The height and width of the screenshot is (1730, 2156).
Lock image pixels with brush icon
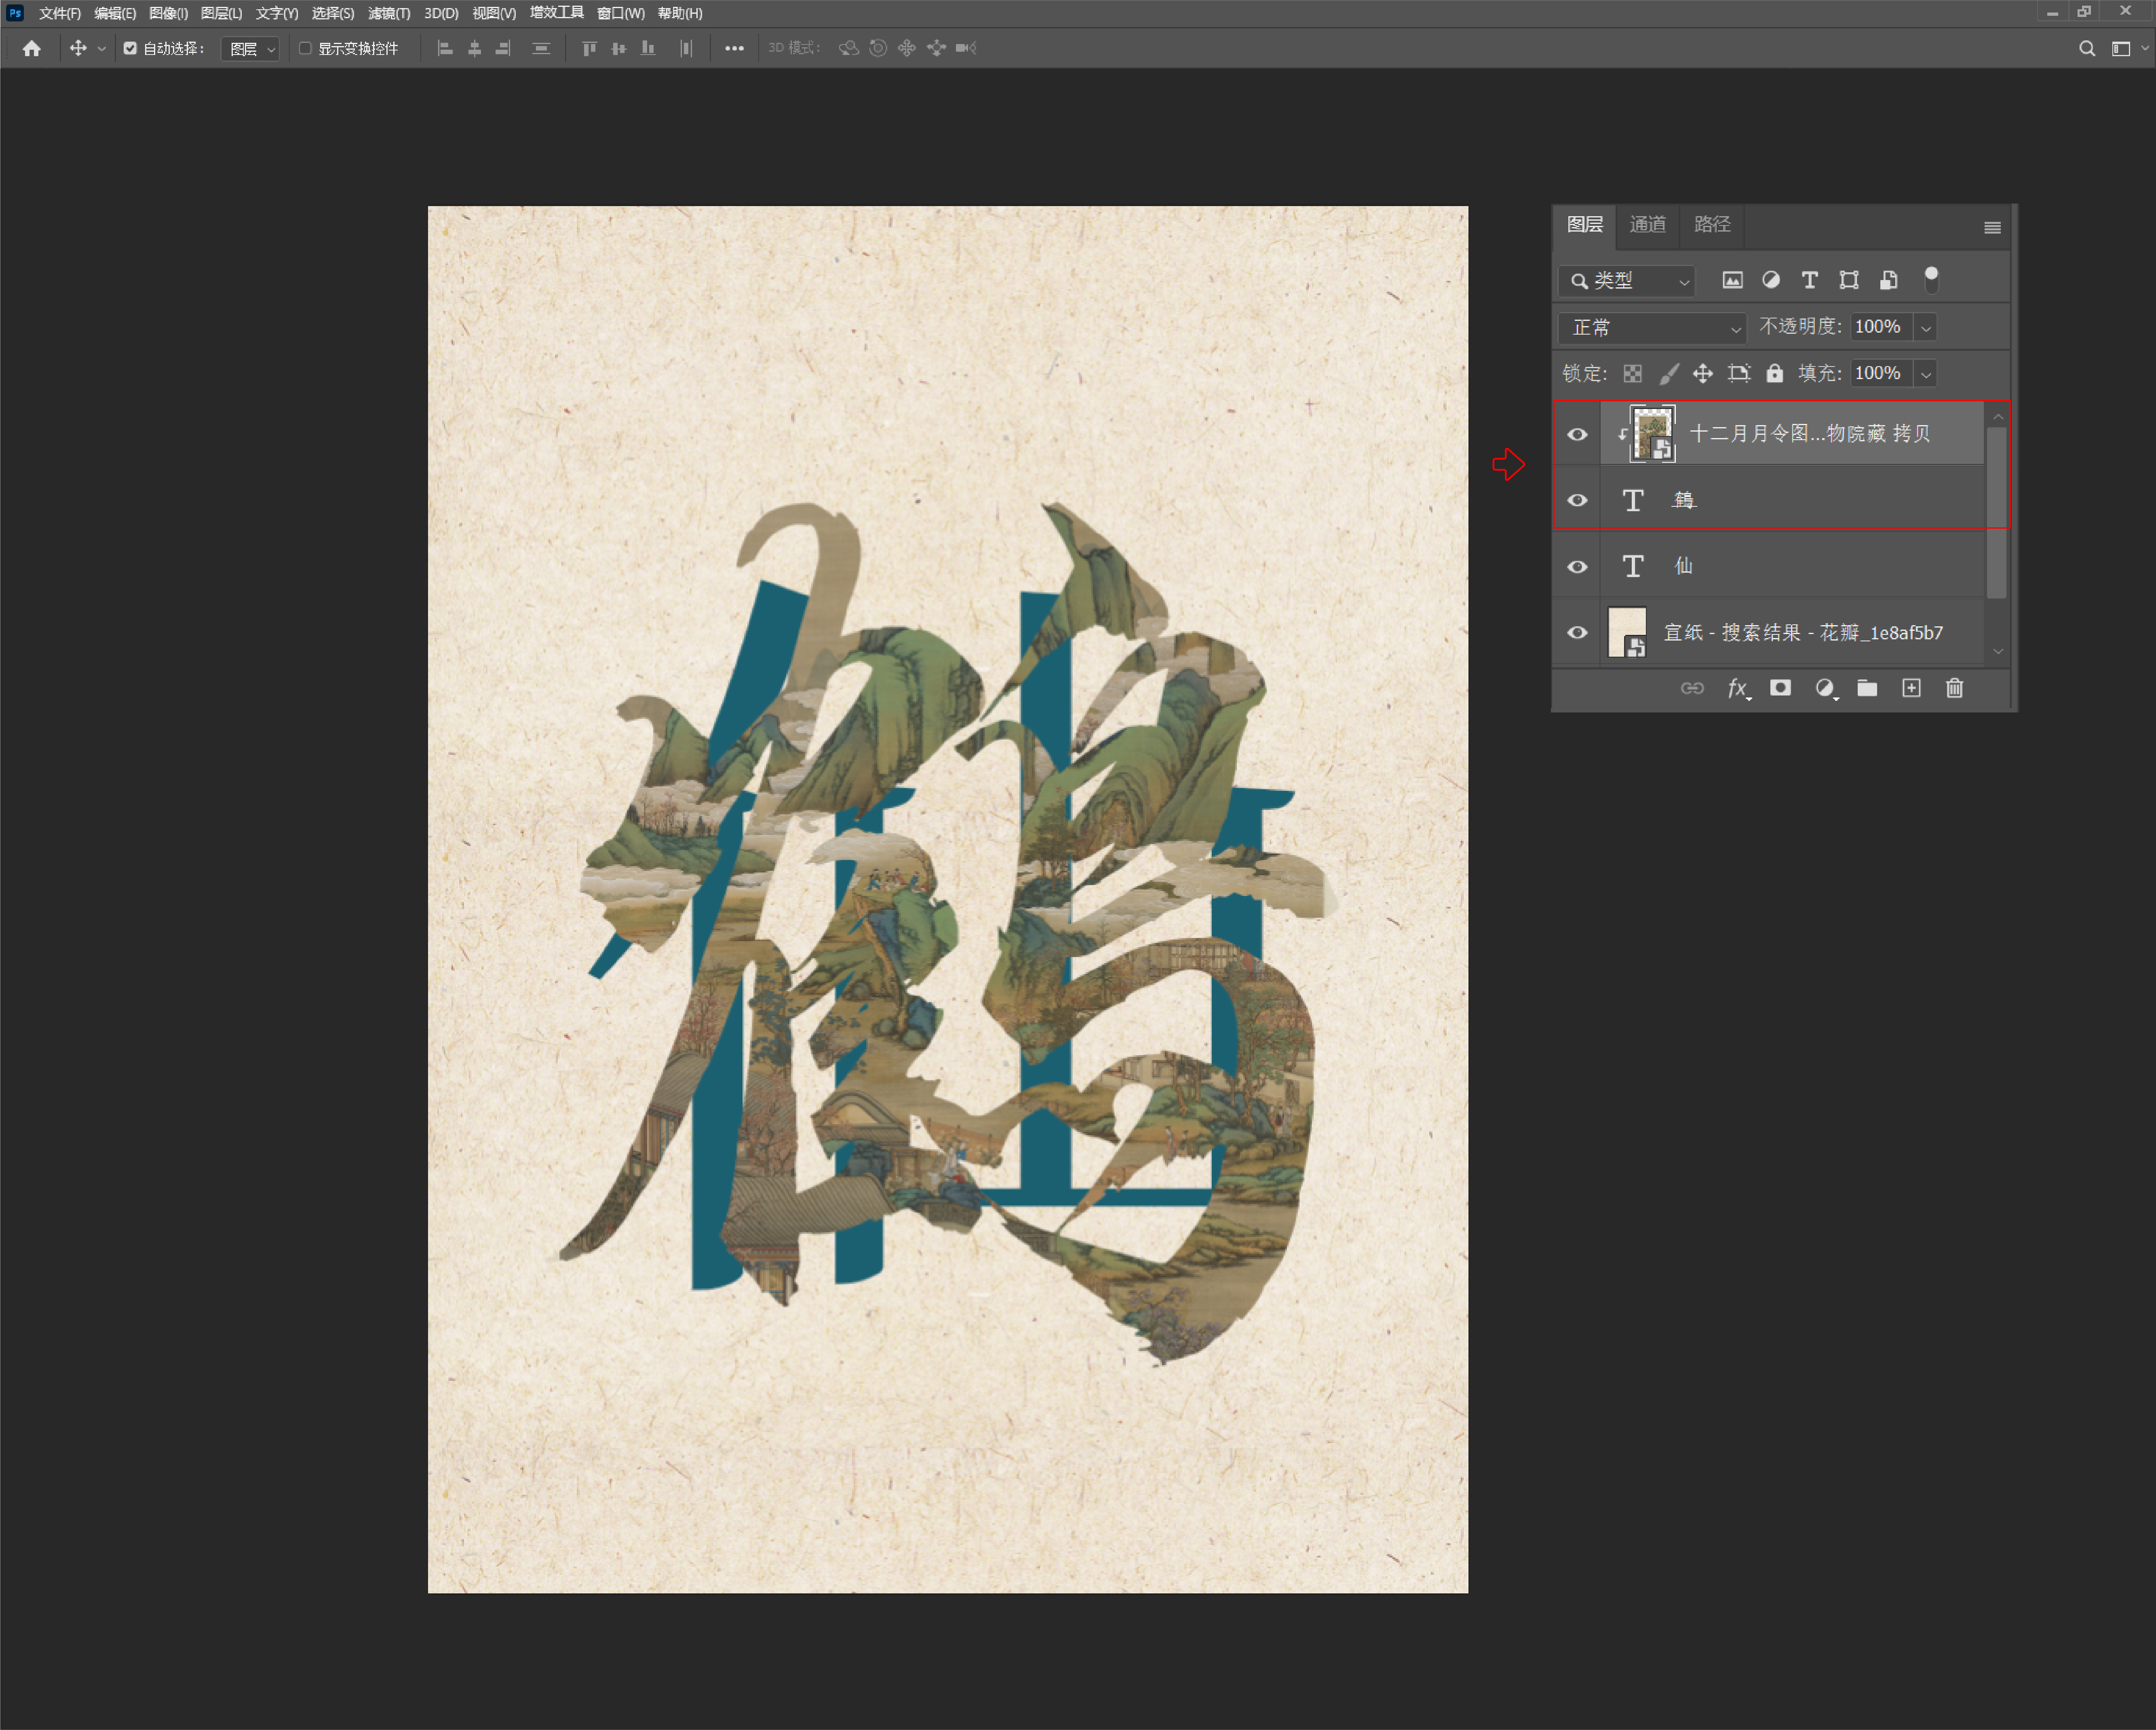pos(1668,374)
